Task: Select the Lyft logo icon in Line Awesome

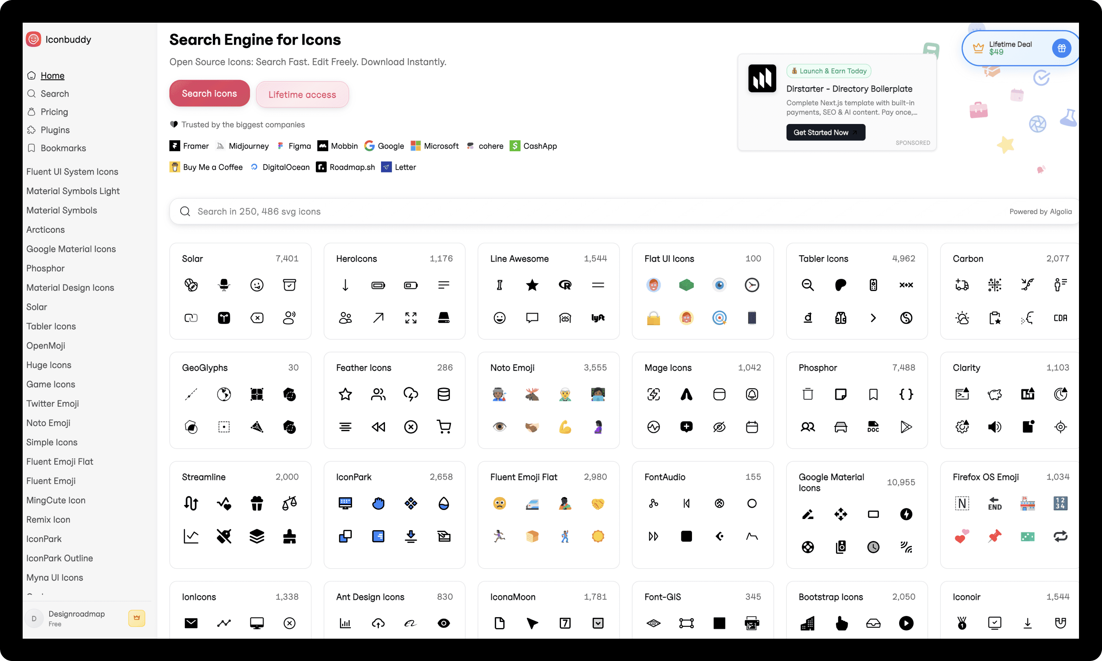Action: pos(597,318)
